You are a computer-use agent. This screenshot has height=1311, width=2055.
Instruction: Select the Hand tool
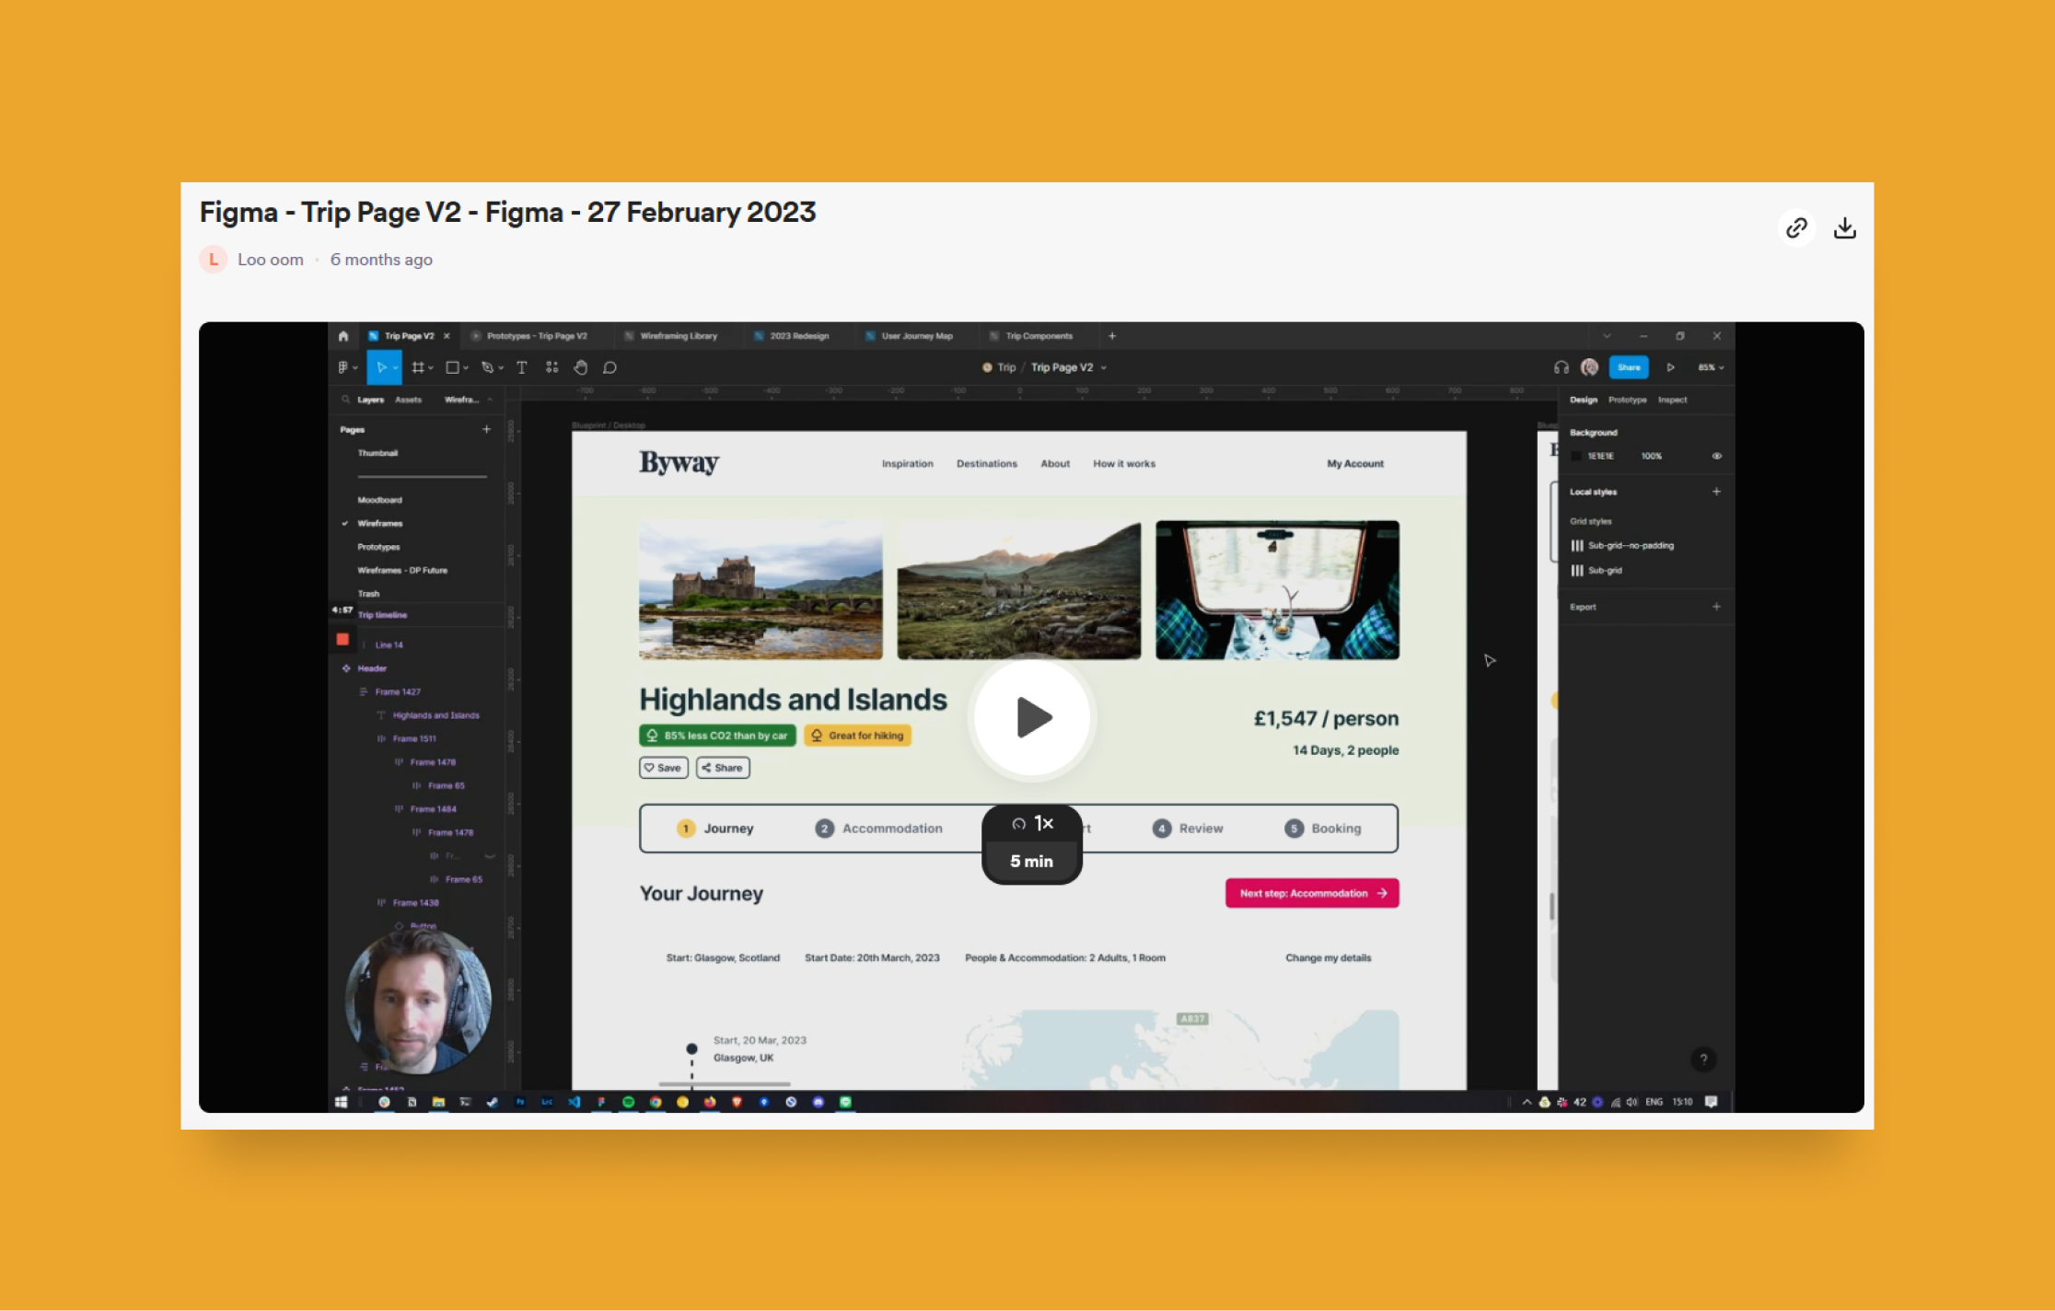tap(581, 367)
